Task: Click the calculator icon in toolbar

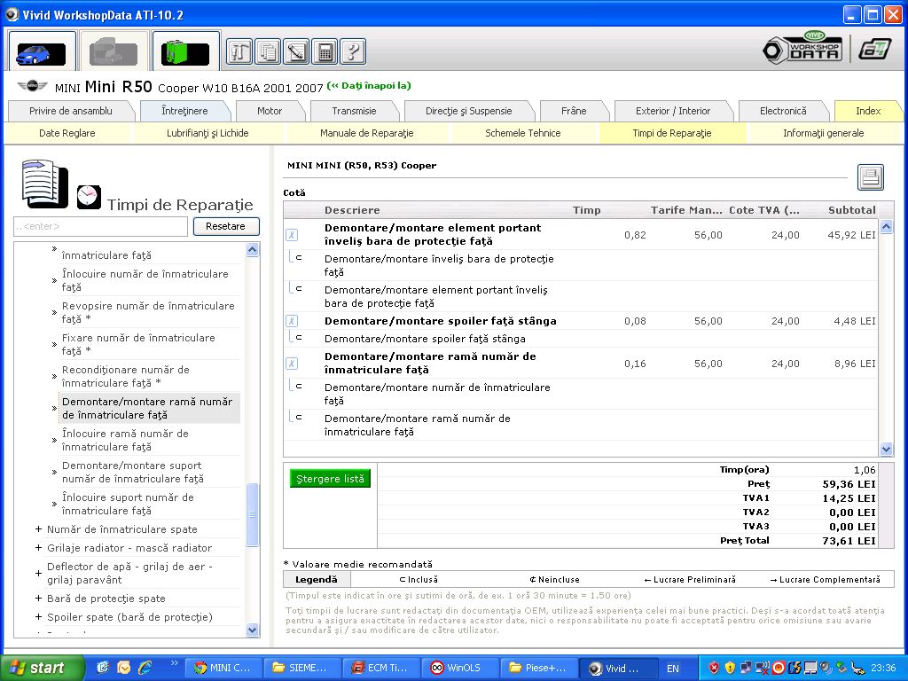Action: tap(325, 52)
